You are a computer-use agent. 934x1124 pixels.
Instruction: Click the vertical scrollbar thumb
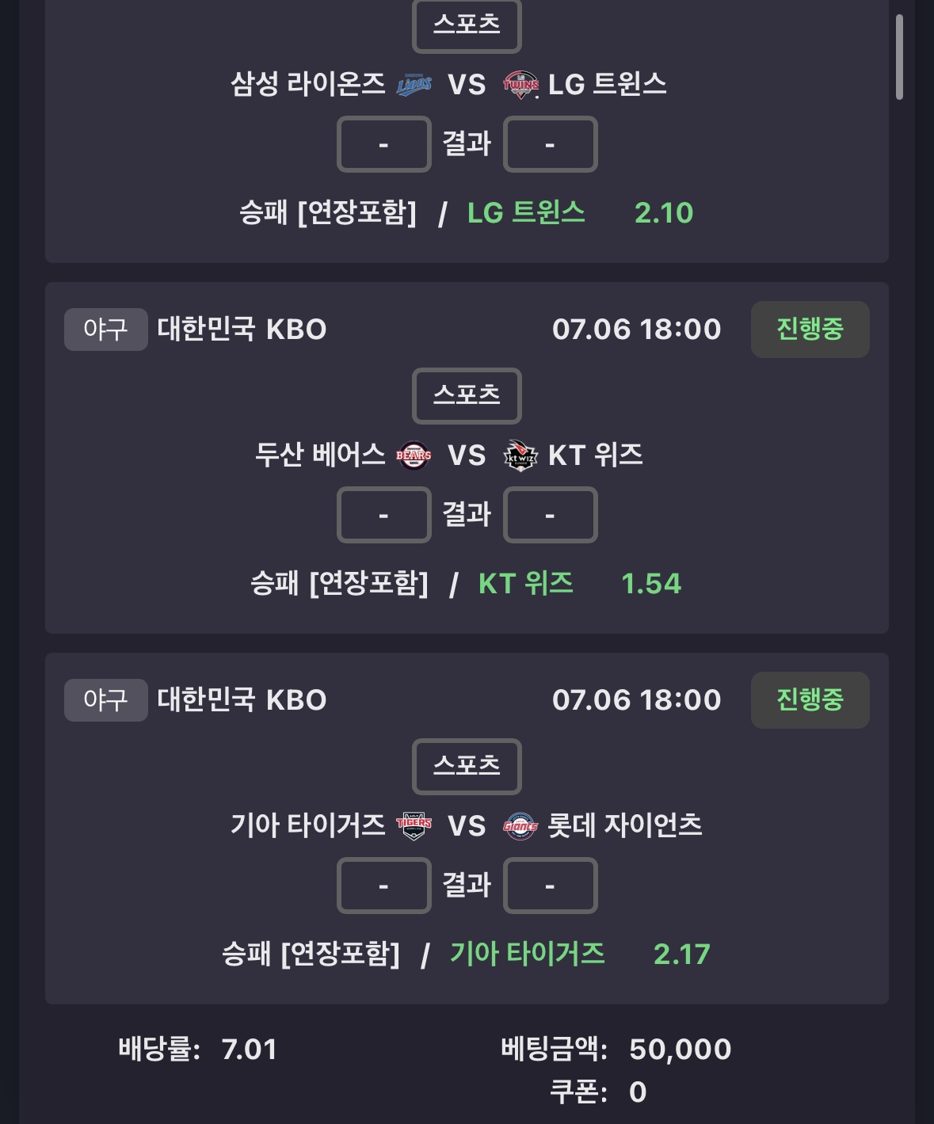(899, 57)
